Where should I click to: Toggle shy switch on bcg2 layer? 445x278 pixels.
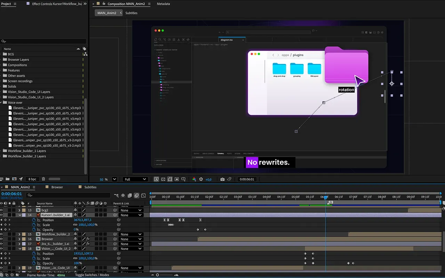[75, 210]
